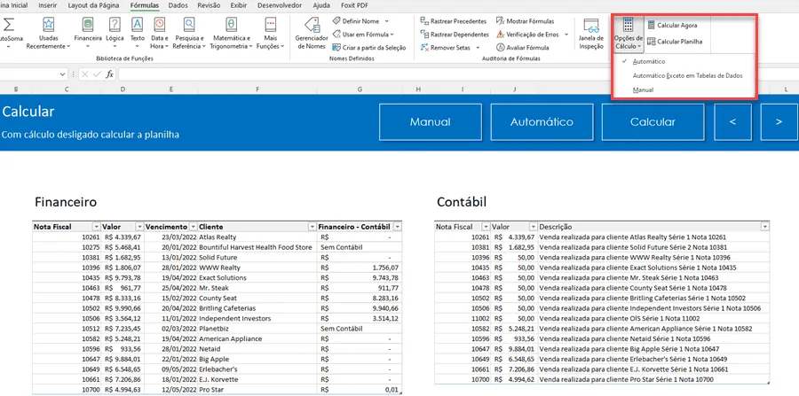Screen dimensions: 799x396
Task: Switch to the Dados tab
Action: pos(178,5)
